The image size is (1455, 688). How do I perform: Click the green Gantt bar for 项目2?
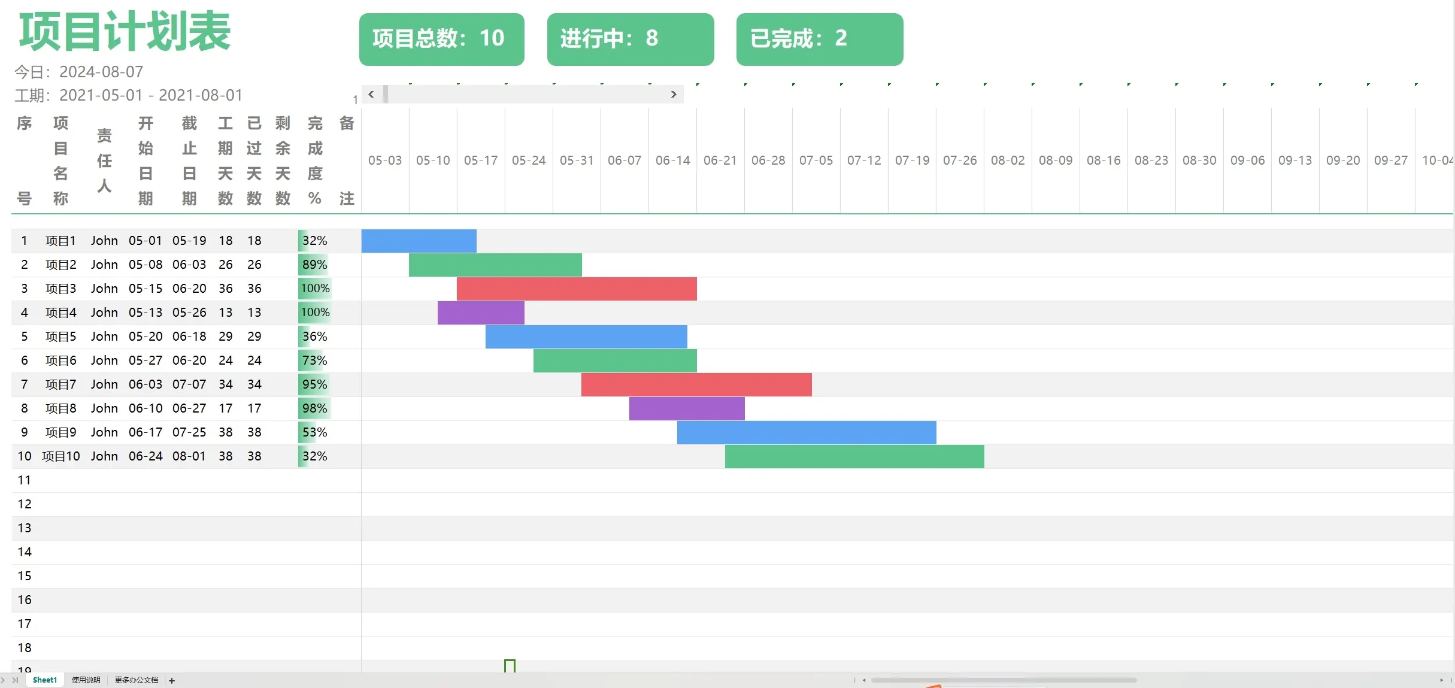[x=495, y=265]
